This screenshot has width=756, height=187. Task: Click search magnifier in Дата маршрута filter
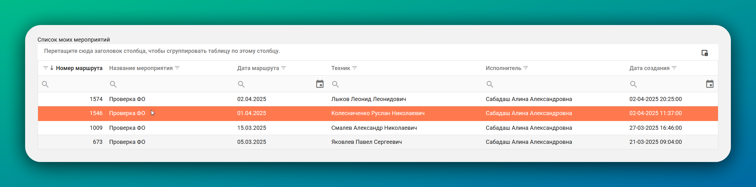[241, 84]
